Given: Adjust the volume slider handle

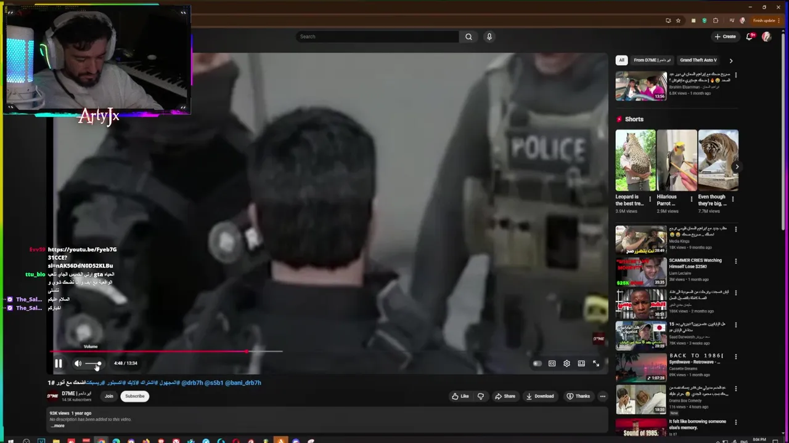Looking at the screenshot, I should click(98, 364).
